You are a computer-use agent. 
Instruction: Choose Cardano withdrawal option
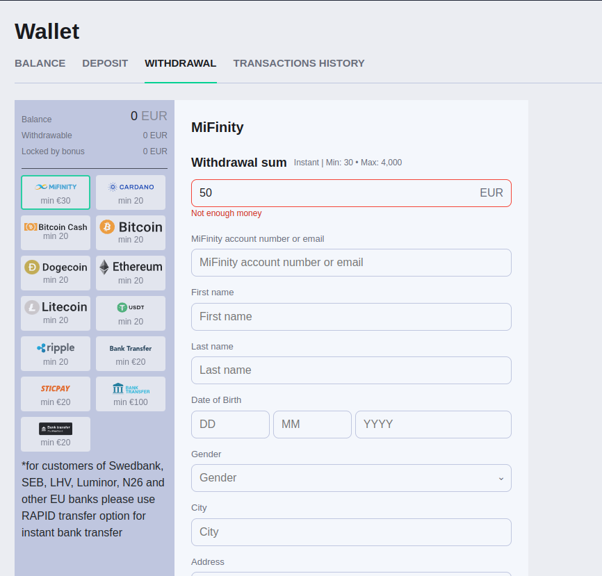click(x=131, y=192)
